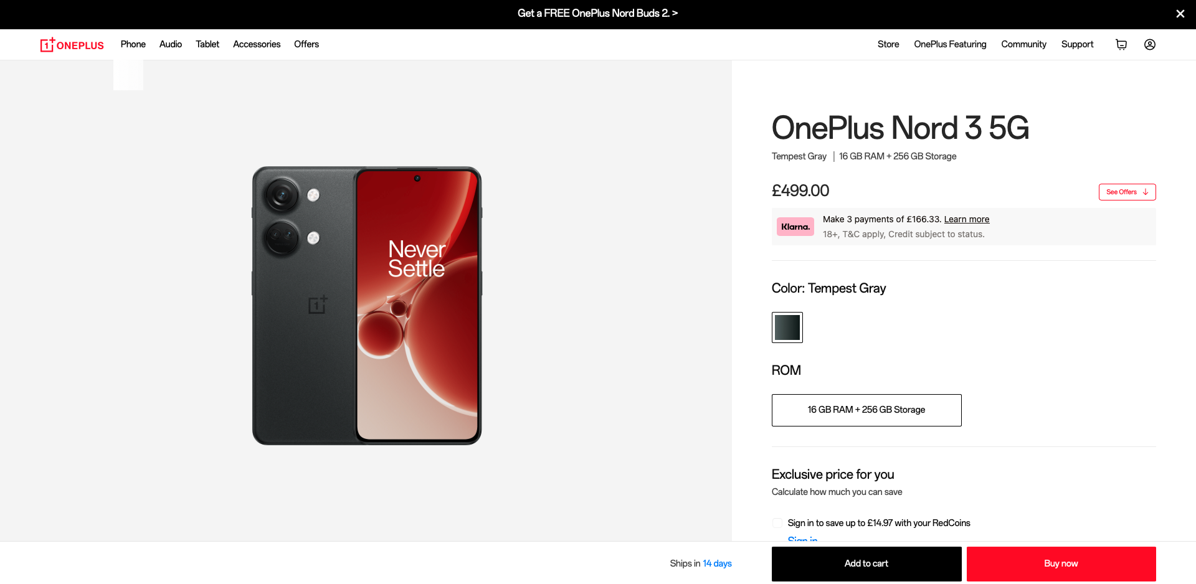Click the Klarna badge

[x=795, y=227]
